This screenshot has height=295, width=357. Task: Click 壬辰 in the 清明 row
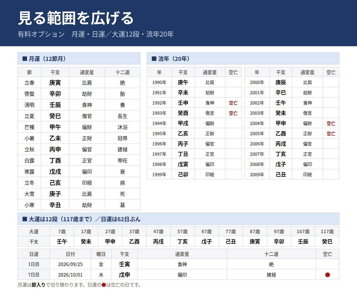tap(55, 105)
